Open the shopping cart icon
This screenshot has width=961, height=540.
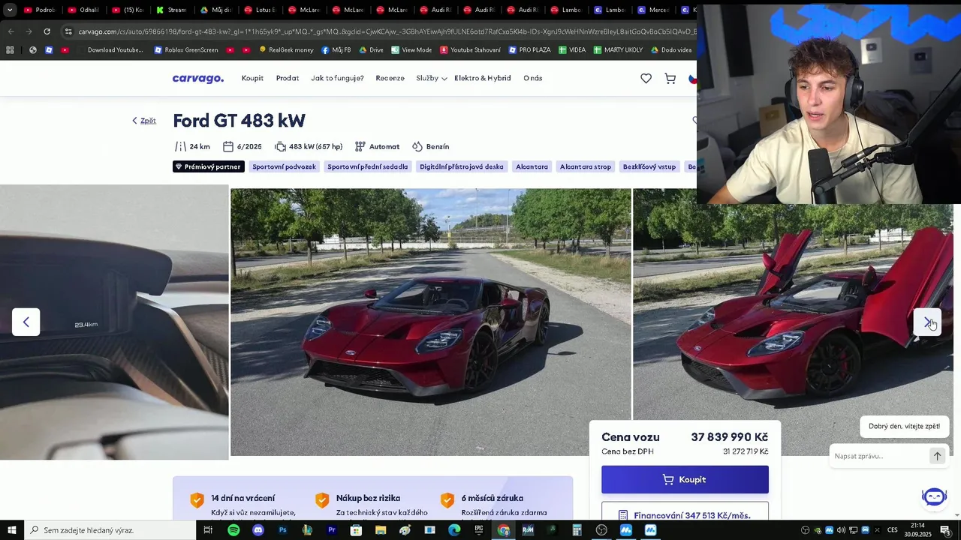[x=670, y=78]
